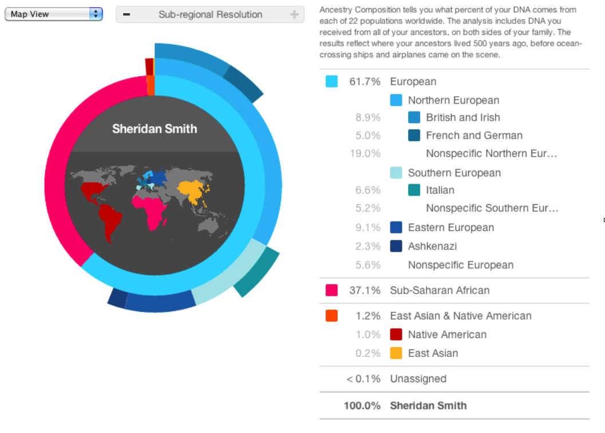605x433 pixels.
Task: Increase resolution with the plus button
Action: [x=294, y=15]
